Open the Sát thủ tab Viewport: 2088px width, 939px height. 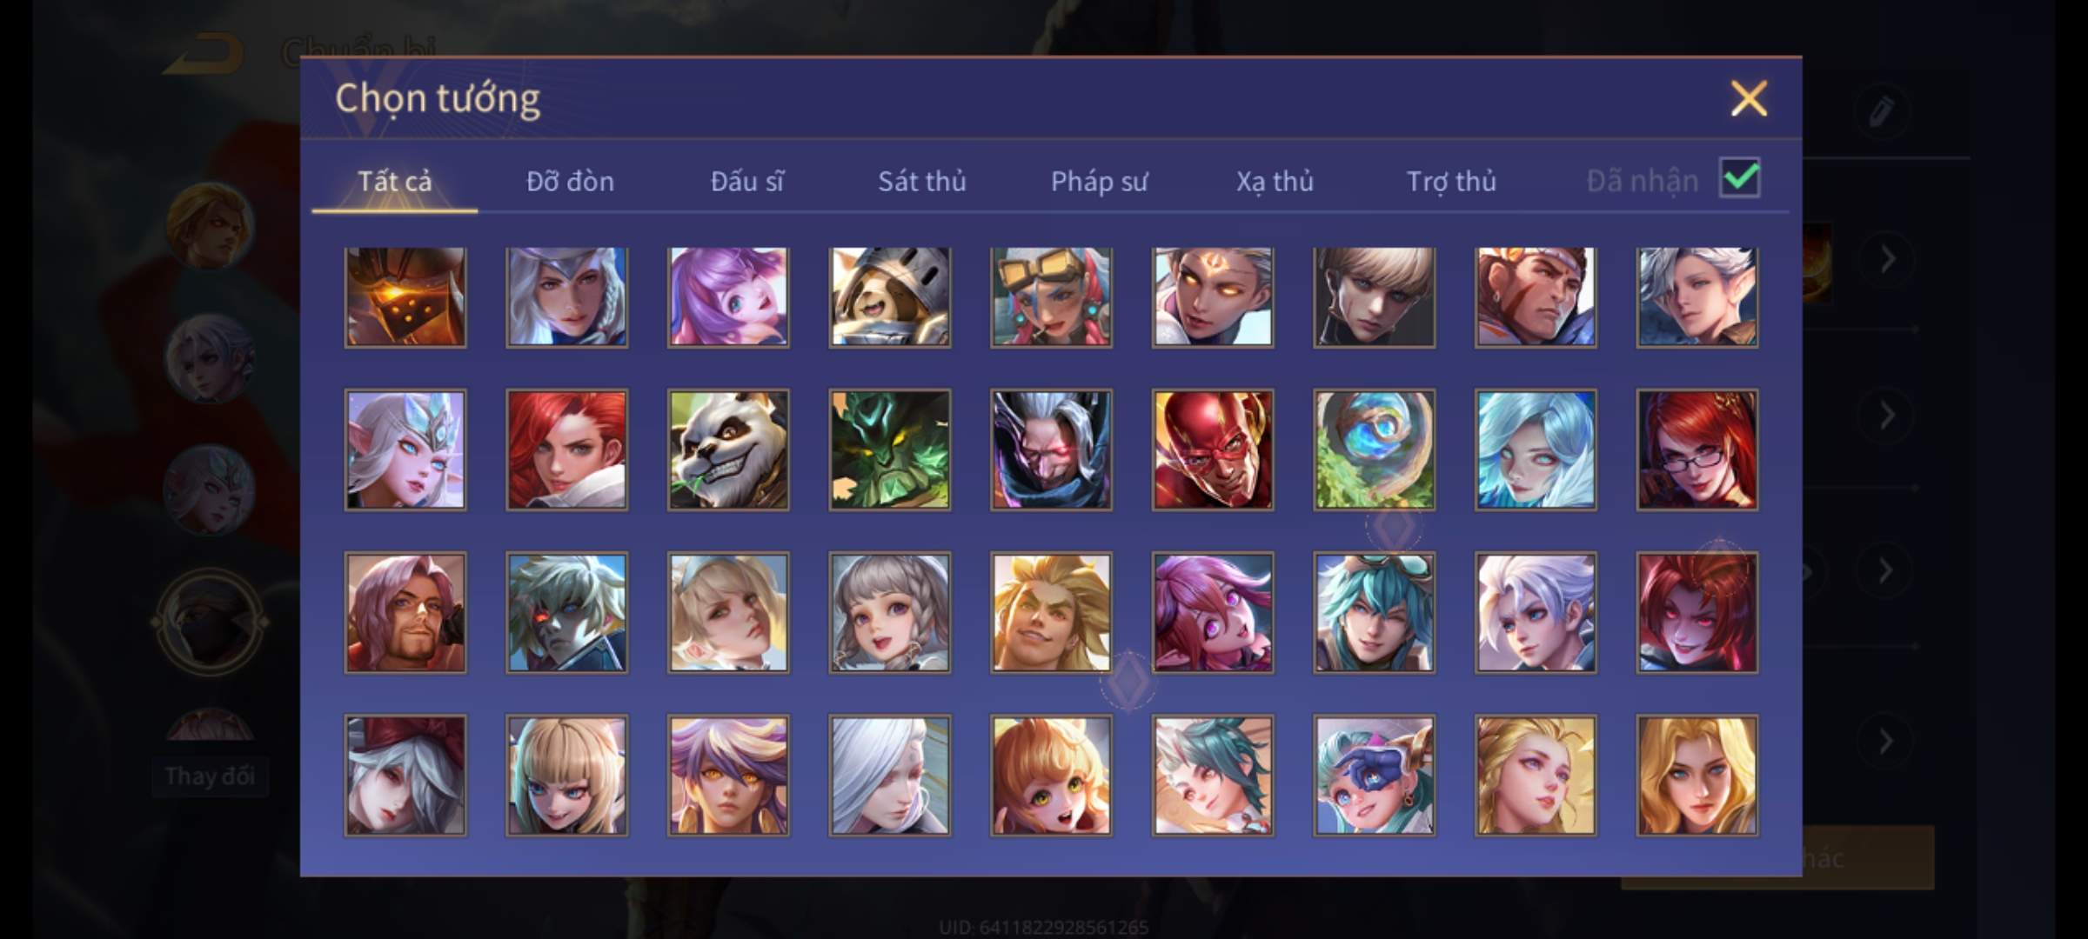922,182
